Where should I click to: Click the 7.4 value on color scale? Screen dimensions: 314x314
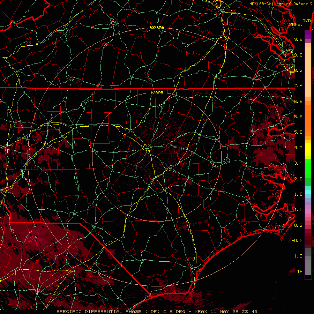point(298,86)
